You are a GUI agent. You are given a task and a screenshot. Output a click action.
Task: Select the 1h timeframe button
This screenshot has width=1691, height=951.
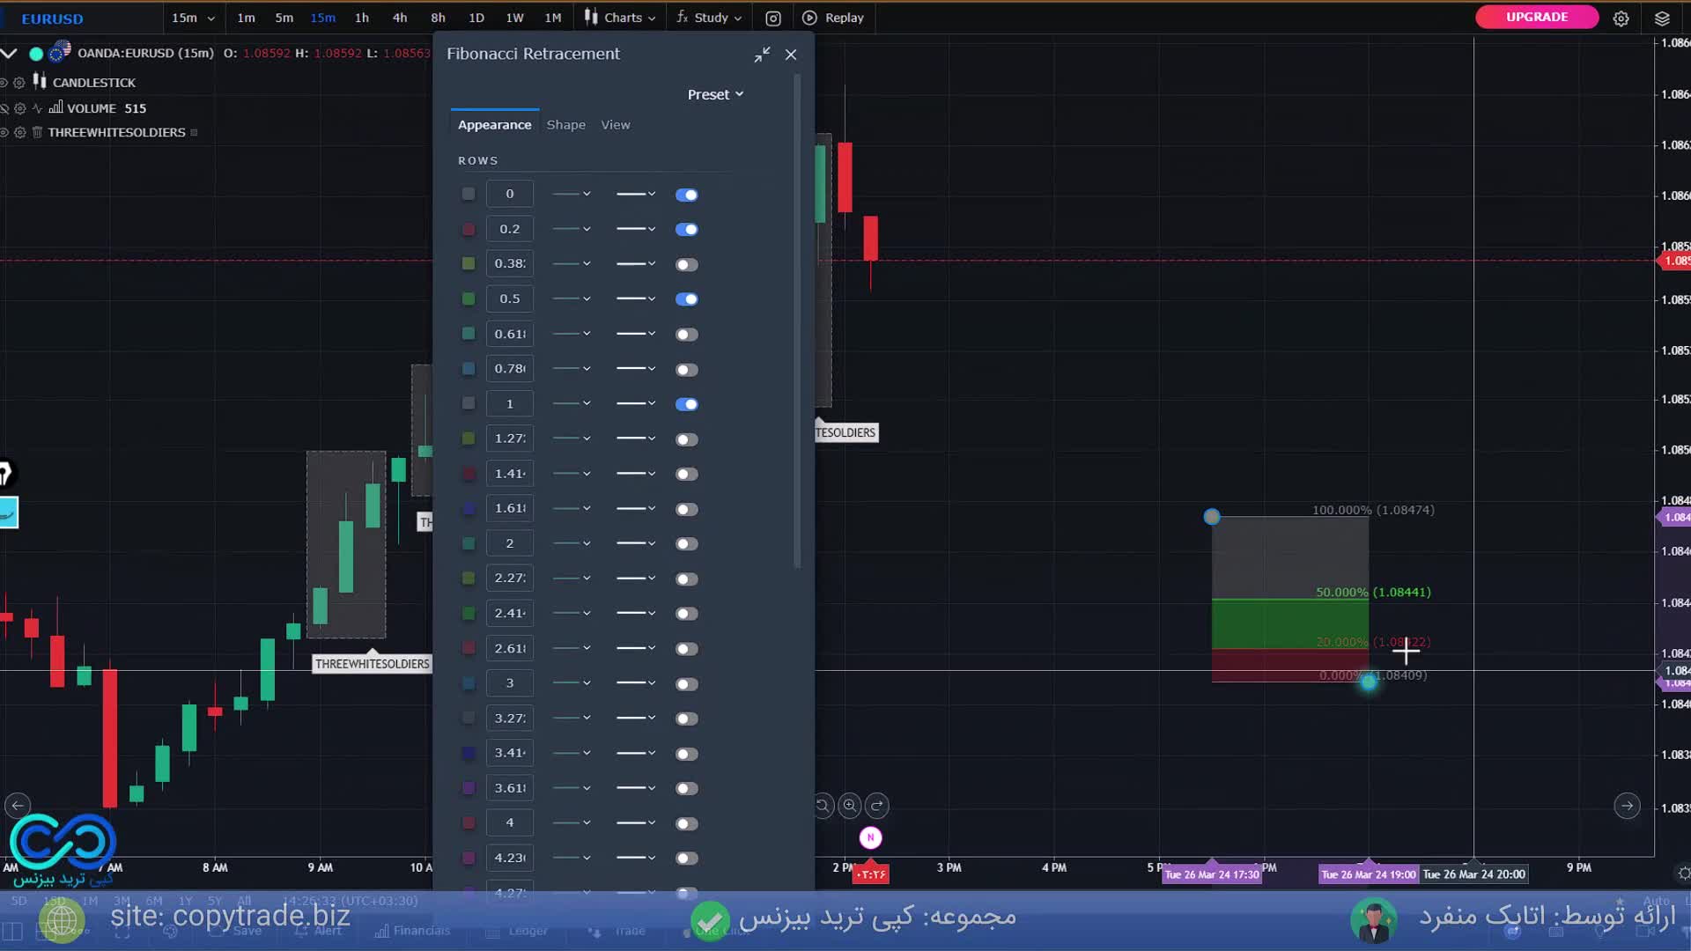[x=361, y=18]
